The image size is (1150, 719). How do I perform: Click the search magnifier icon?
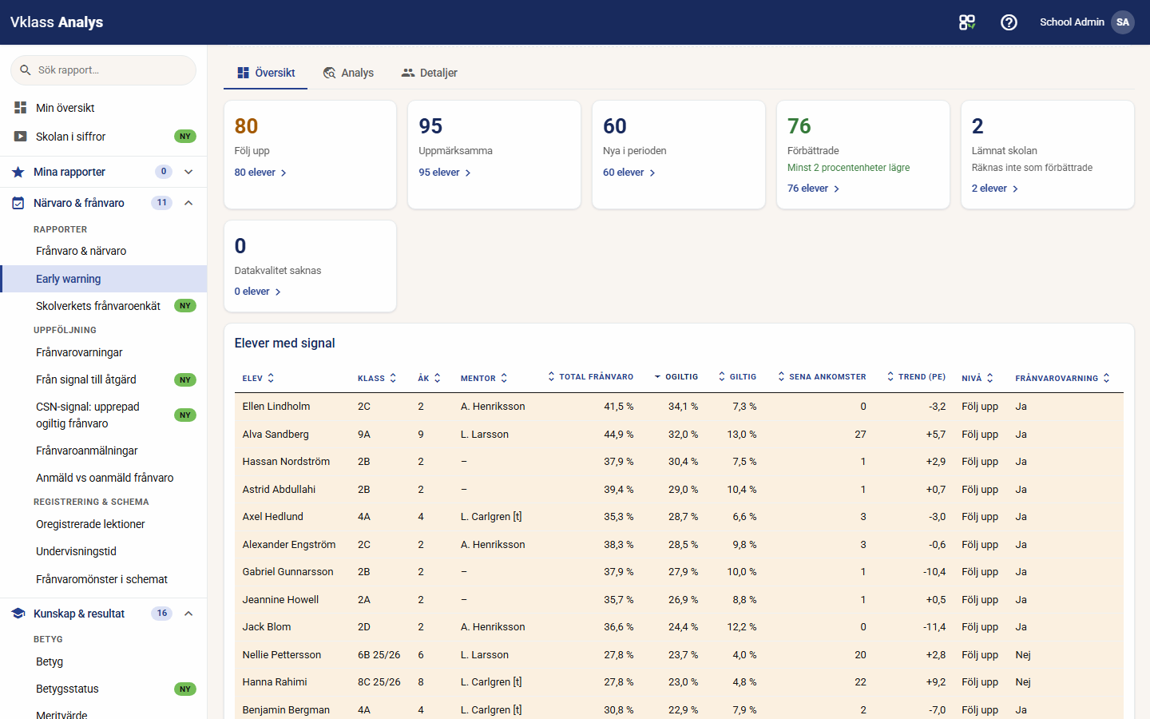[26, 70]
